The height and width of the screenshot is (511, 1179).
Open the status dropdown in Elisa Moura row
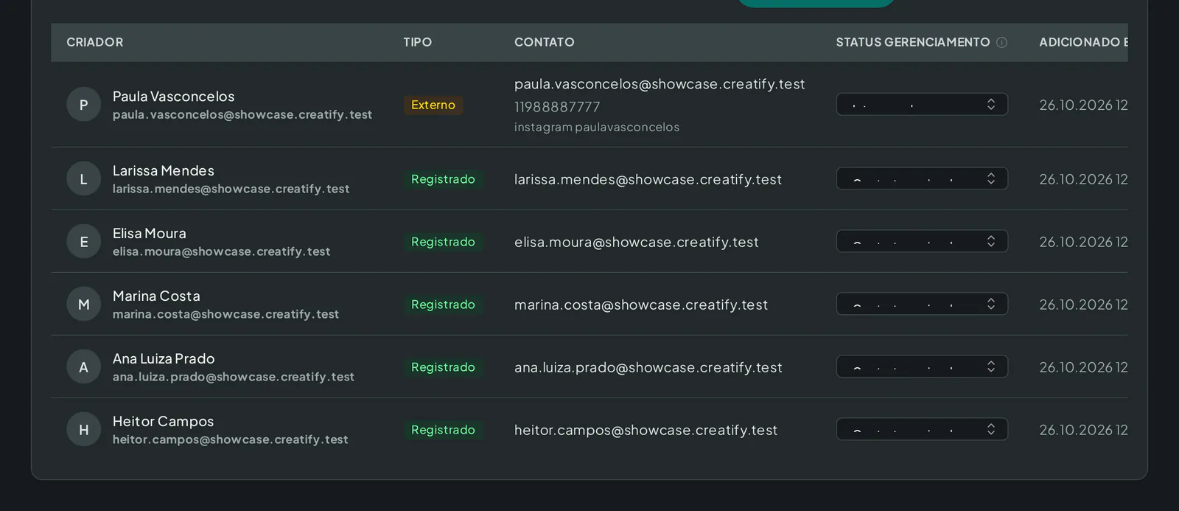click(x=922, y=242)
